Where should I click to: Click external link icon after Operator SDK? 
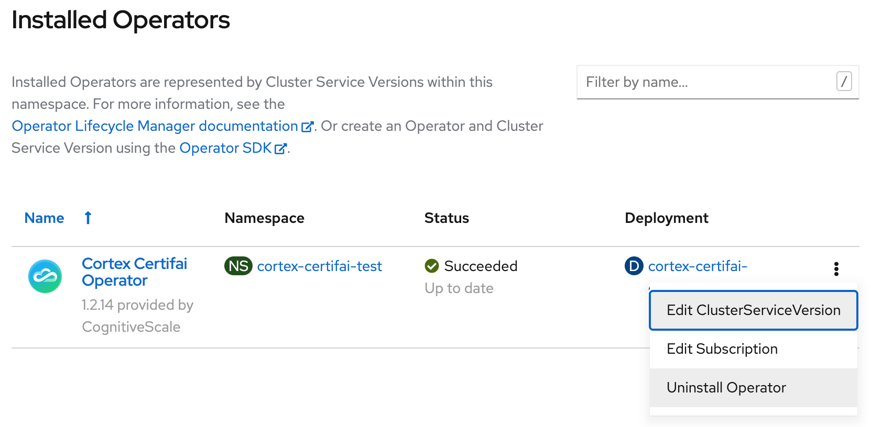tap(281, 149)
